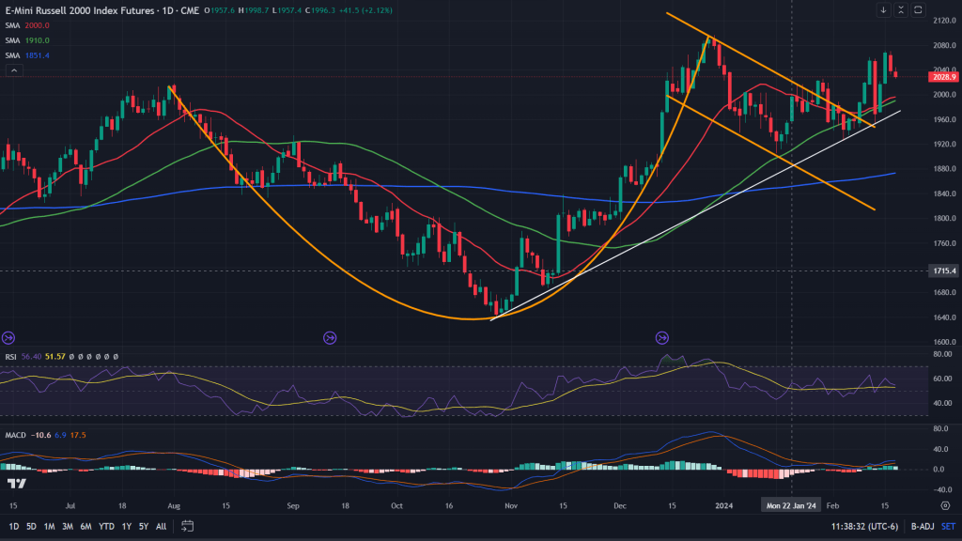Click the collapse pane icon at top right

tap(900, 10)
